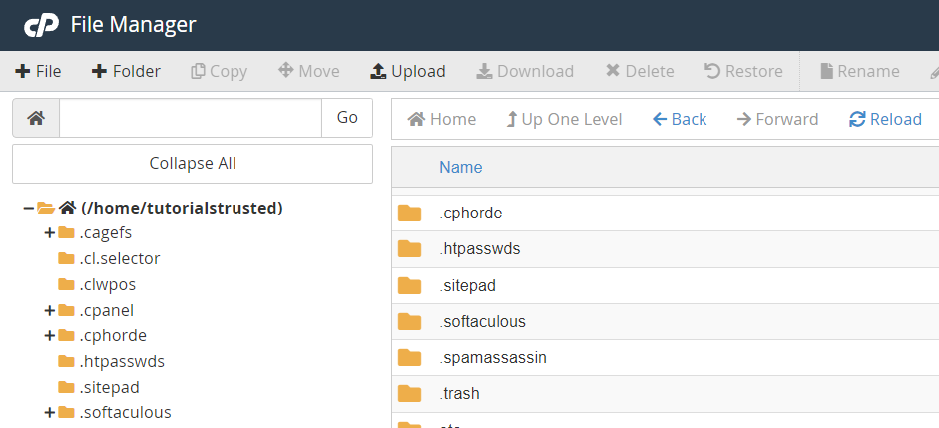
Task: Click the Download toolbar button
Action: click(x=525, y=71)
